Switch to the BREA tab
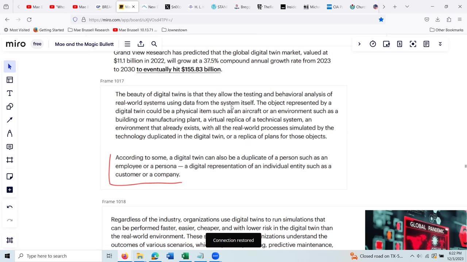Image resolution: width=467 pixels, height=262 pixels. [x=104, y=7]
